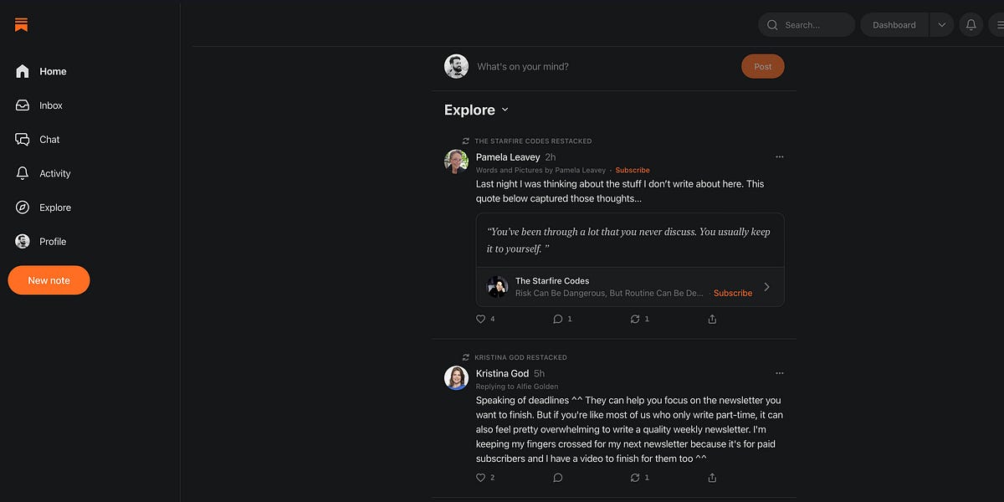Open more options menu on Pamela Leavey's note
The width and height of the screenshot is (1004, 502).
(779, 156)
